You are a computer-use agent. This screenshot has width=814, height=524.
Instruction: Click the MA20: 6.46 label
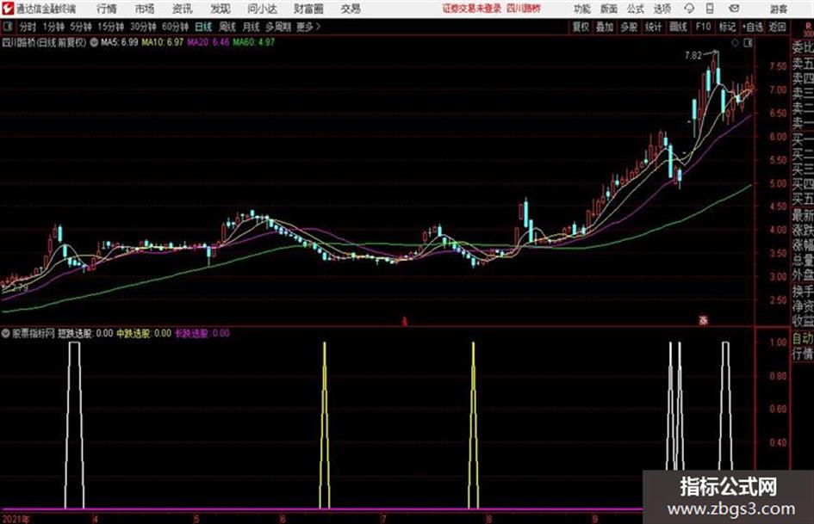pos(208,42)
